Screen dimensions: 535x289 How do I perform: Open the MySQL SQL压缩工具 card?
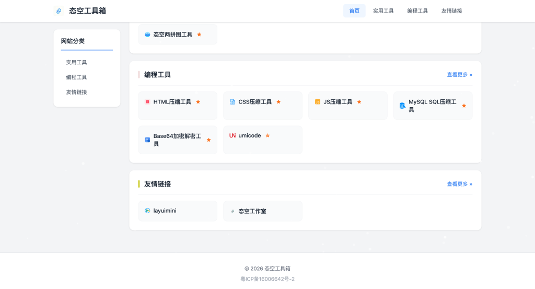coord(433,106)
